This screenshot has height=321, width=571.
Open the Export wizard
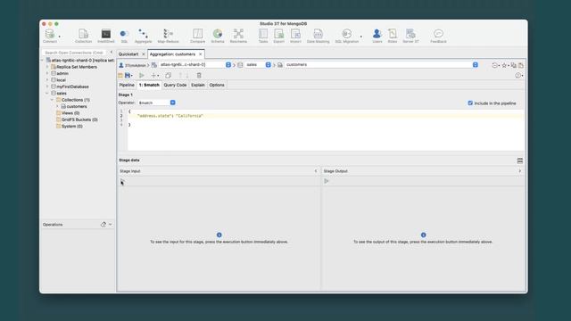coord(279,36)
